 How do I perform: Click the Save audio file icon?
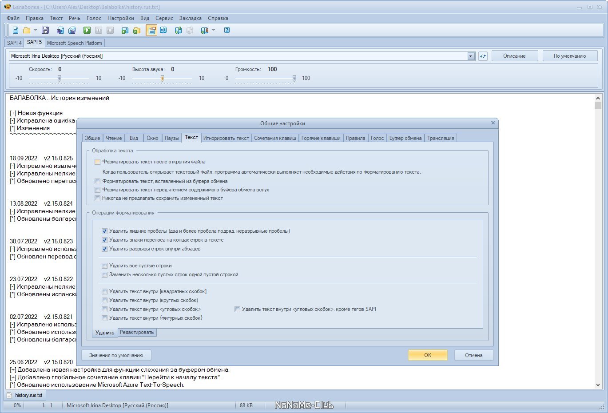coord(60,30)
